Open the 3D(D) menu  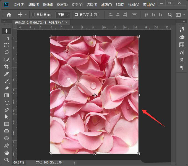click(x=120, y=5)
